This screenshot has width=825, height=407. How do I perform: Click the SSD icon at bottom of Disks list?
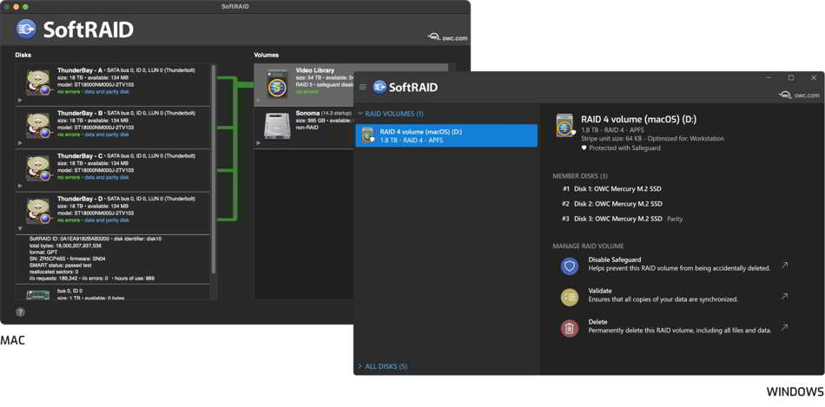click(x=38, y=295)
